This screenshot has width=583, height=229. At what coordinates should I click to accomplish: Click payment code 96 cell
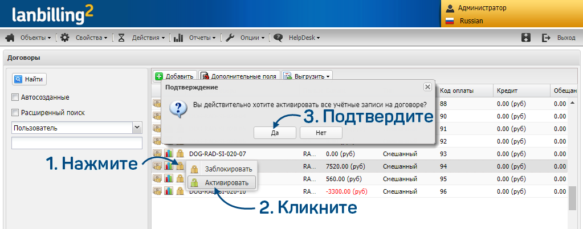(443, 191)
